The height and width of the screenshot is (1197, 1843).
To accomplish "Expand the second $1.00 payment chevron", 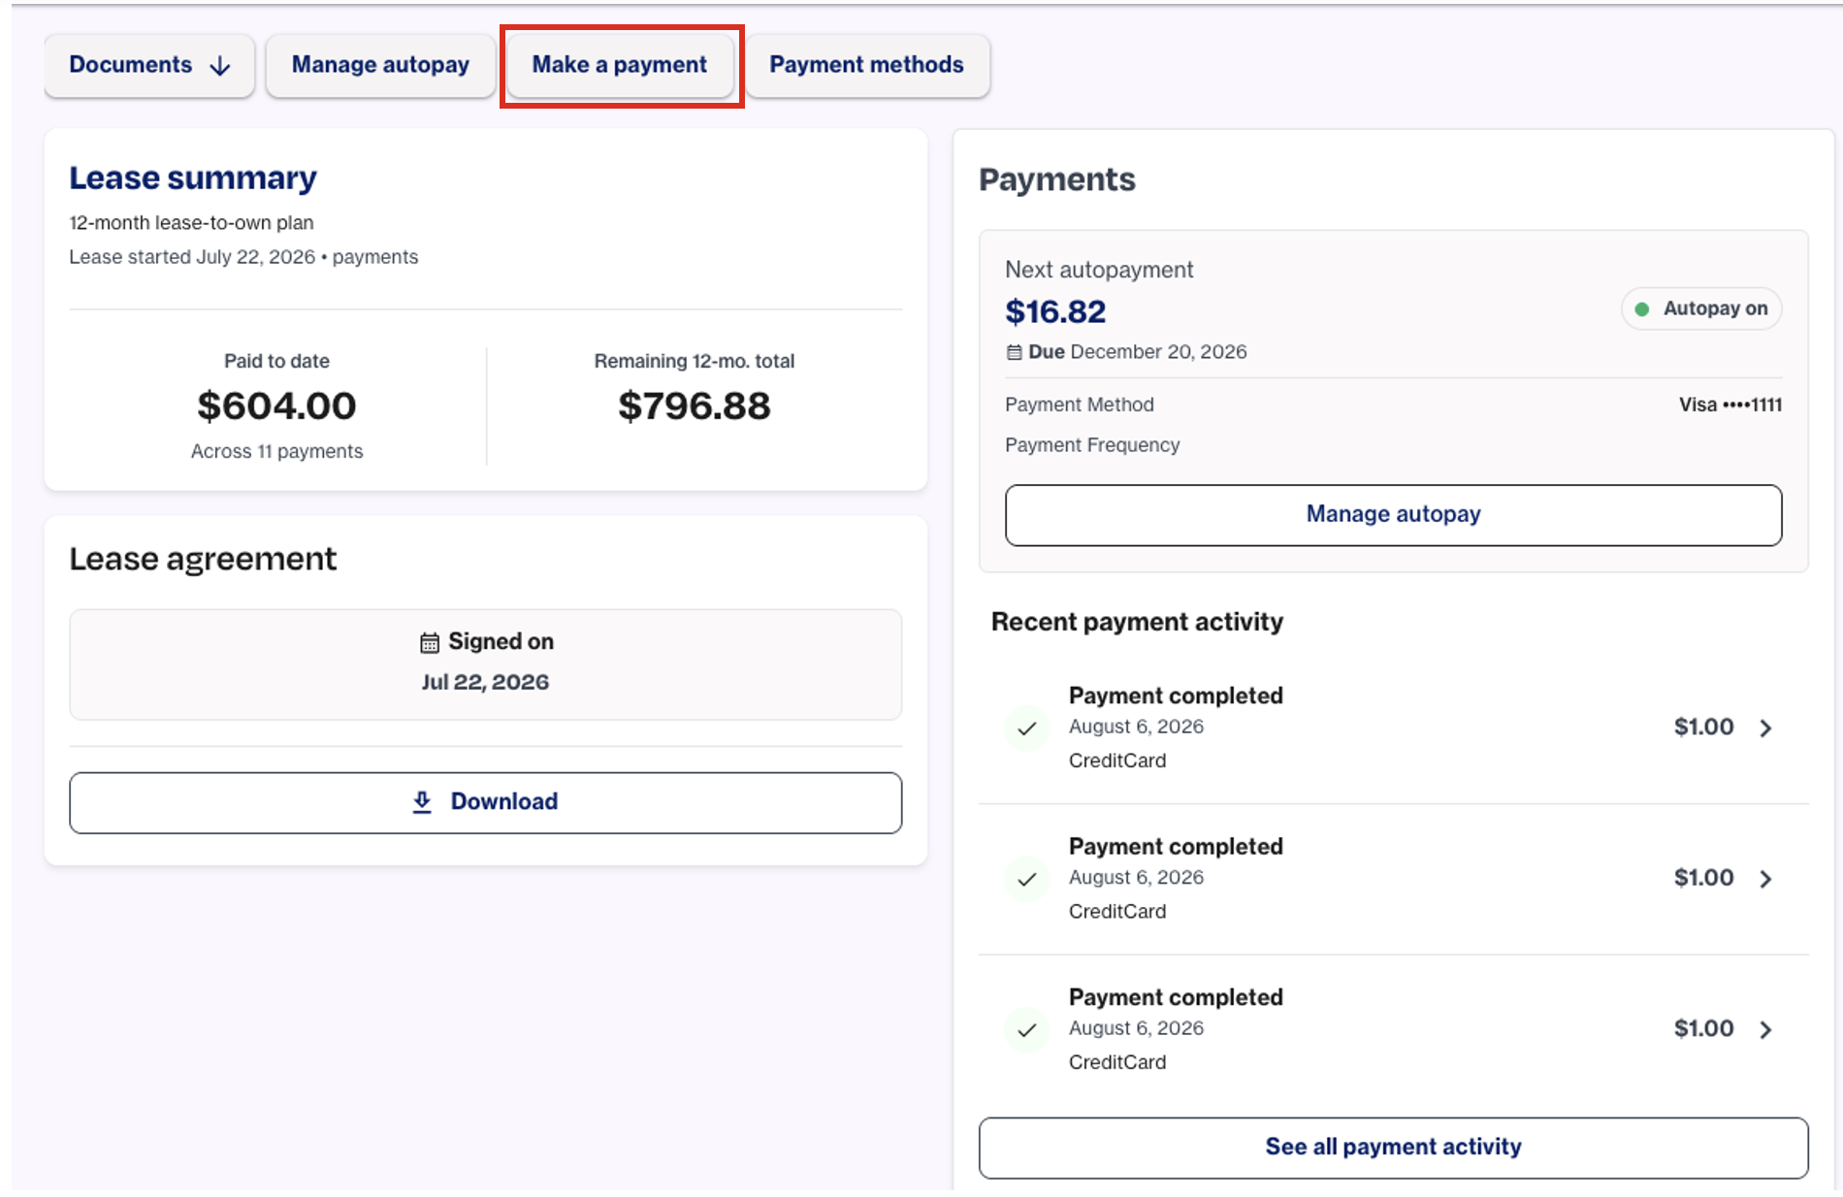I will [1765, 879].
